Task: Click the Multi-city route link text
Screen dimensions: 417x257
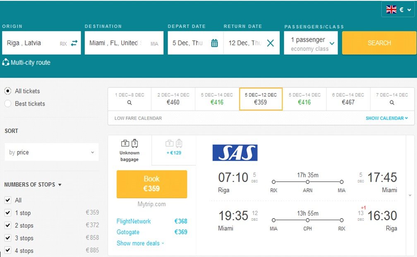Action: (x=30, y=62)
